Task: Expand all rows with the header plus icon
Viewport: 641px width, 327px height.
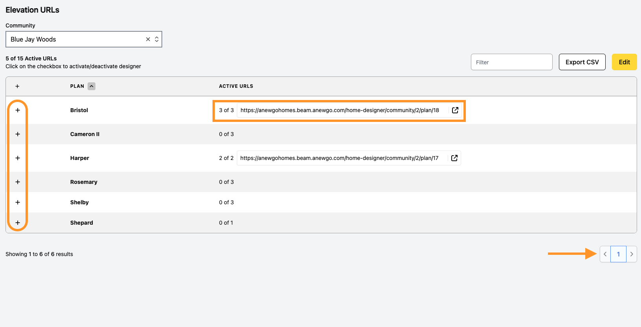Action: [17, 86]
